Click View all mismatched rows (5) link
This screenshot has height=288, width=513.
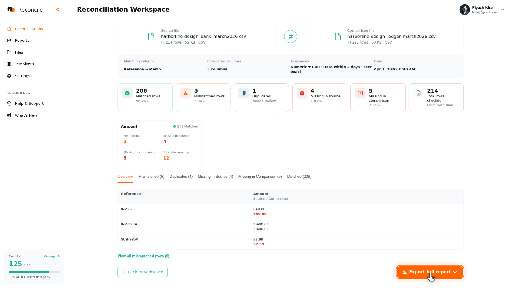[143, 256]
